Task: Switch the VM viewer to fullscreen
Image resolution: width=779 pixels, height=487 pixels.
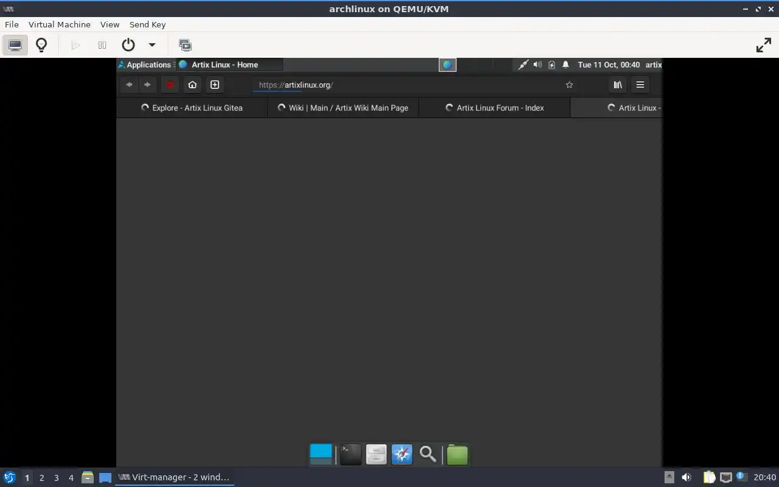Action: pos(763,45)
